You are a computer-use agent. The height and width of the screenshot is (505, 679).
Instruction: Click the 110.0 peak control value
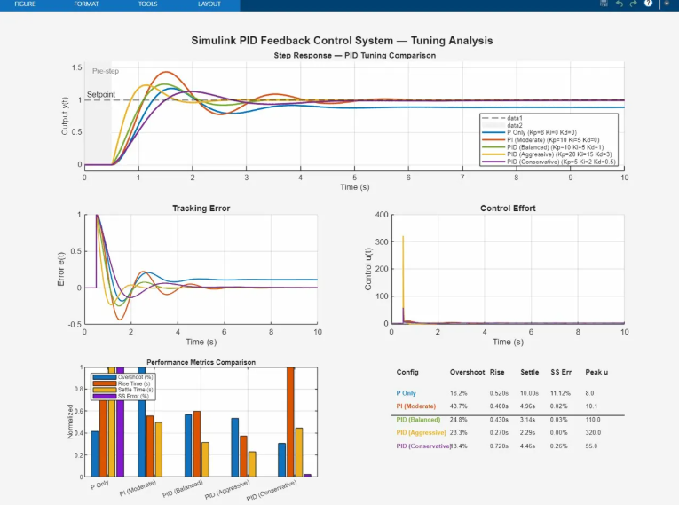tap(593, 420)
